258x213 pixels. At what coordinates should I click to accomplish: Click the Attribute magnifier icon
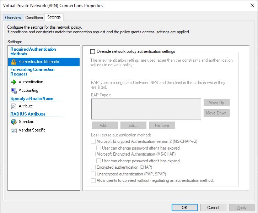(14, 106)
